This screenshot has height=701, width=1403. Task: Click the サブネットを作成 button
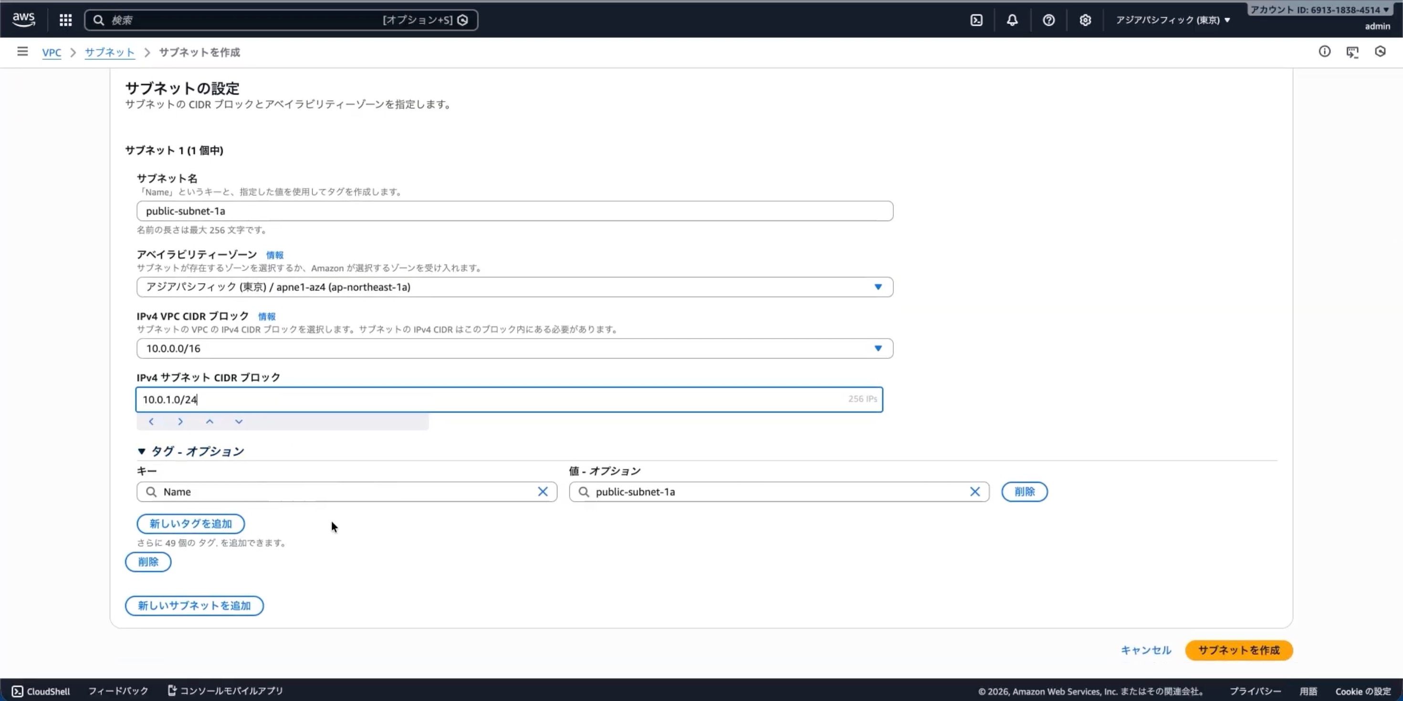point(1238,650)
